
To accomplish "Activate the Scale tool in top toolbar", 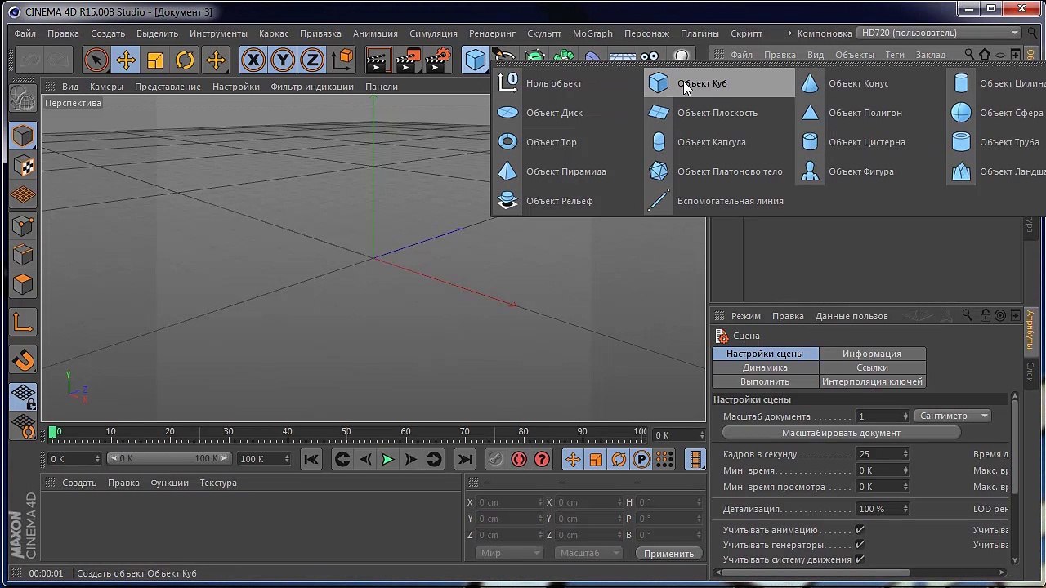I will 155,60.
